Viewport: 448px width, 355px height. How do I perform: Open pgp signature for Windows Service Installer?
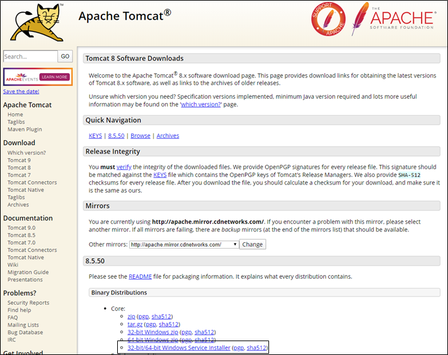pos(239,347)
